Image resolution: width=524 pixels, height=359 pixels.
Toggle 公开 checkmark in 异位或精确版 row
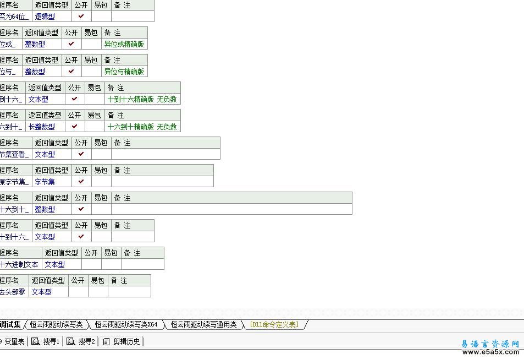coord(71,44)
